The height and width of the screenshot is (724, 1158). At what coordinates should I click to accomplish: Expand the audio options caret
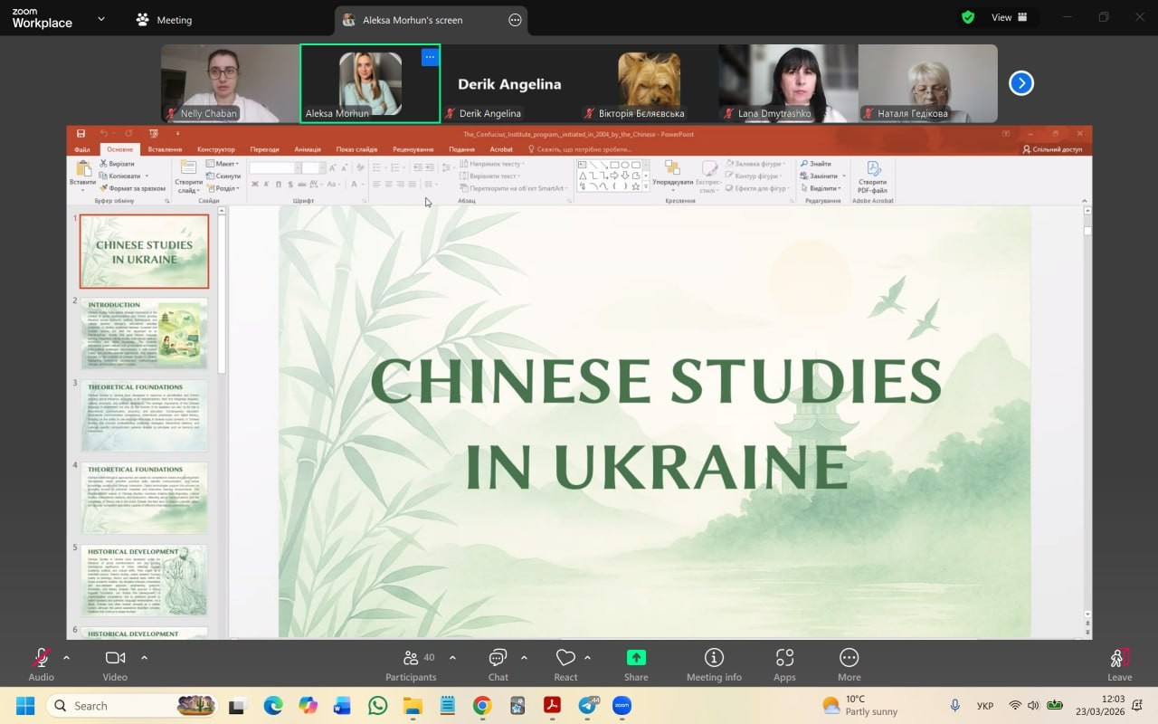tap(66, 658)
